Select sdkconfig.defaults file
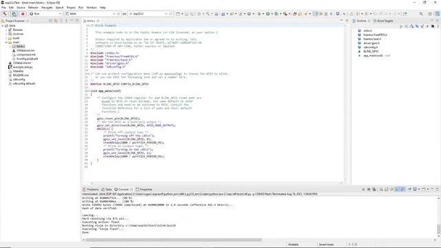The width and height of the screenshot is (441, 248). click(24, 83)
